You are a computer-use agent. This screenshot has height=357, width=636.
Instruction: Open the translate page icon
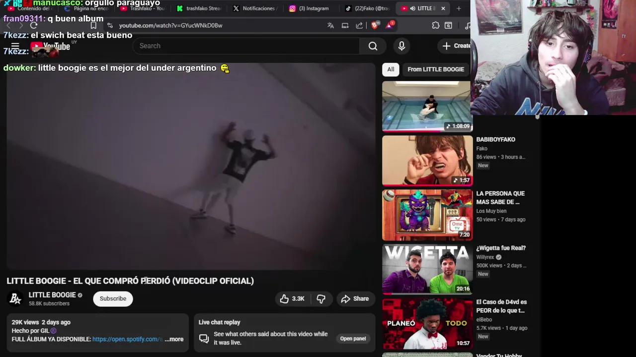pyautogui.click(x=330, y=25)
